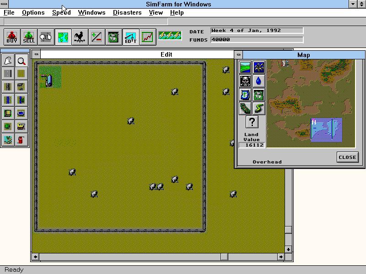Open the SimFarm application control menu box

coord(4,4)
